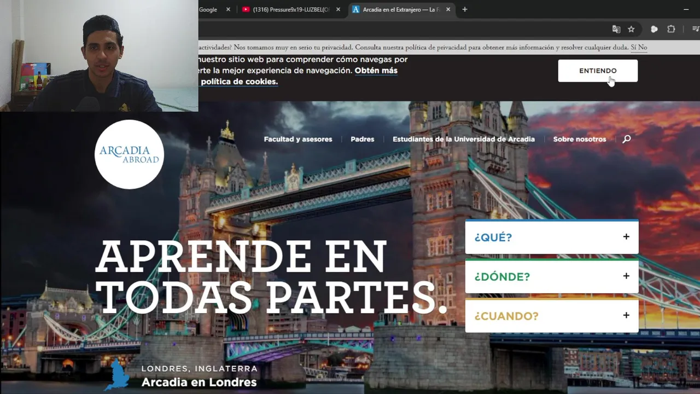Click the Arcadia Abroad circular logo
Viewport: 700px width, 394px height.
[x=129, y=154]
